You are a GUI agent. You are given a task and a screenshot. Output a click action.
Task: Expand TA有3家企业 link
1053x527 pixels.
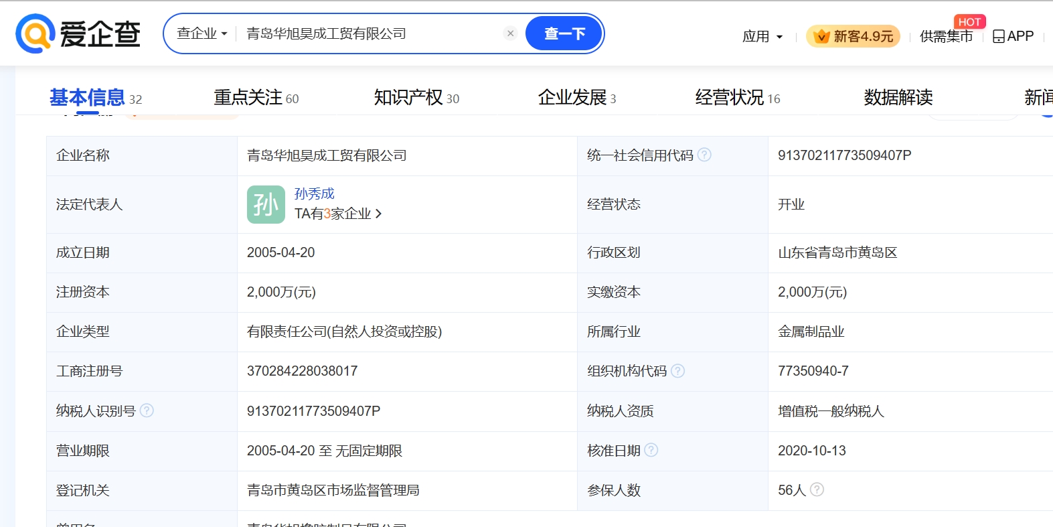338,214
